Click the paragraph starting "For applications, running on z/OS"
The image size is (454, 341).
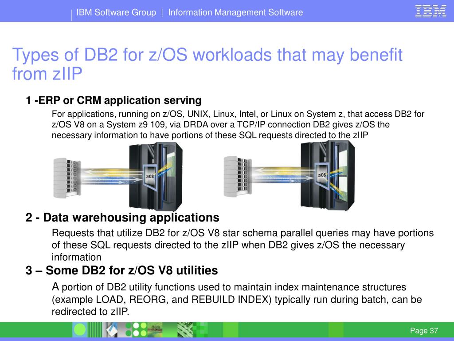[238, 125]
